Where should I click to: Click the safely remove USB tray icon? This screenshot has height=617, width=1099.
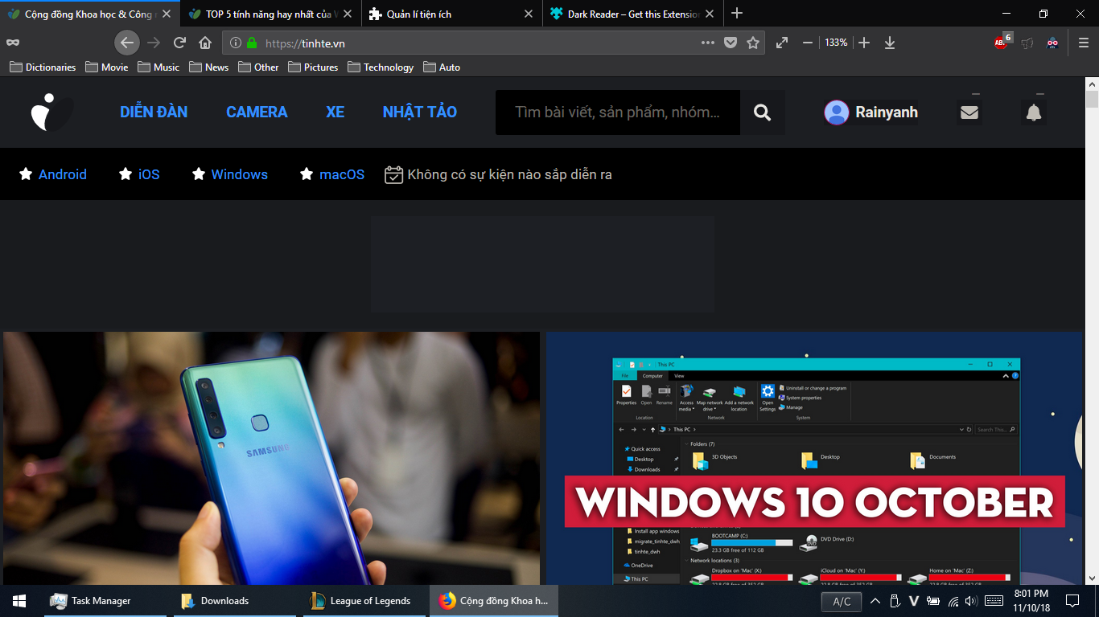895,601
